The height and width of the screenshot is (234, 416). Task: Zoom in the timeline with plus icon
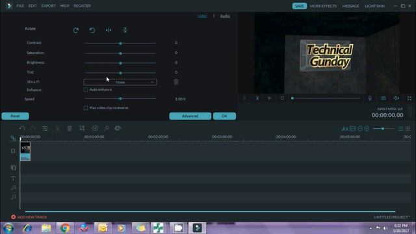(367, 129)
